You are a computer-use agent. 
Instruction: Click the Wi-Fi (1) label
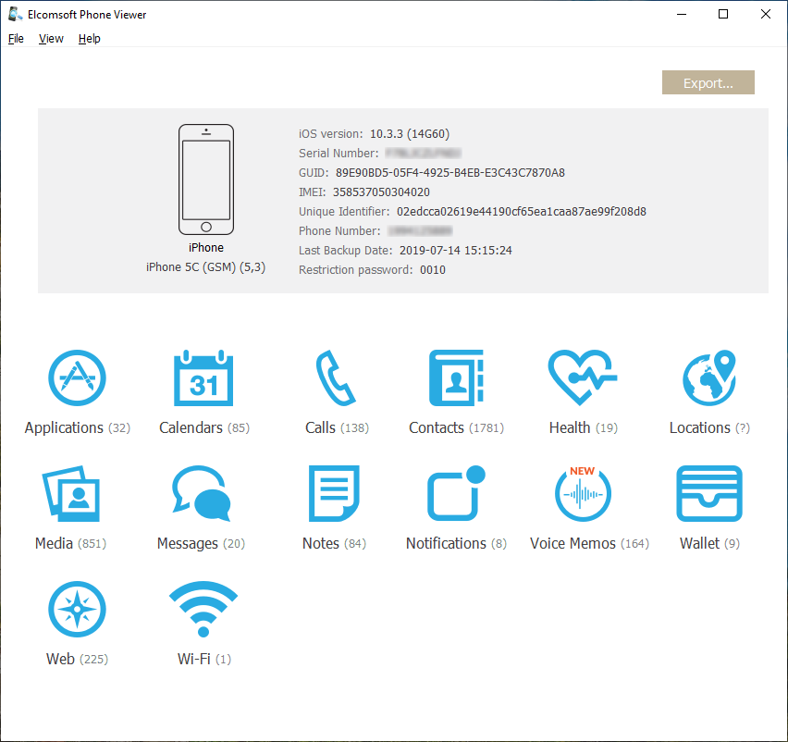tap(204, 659)
